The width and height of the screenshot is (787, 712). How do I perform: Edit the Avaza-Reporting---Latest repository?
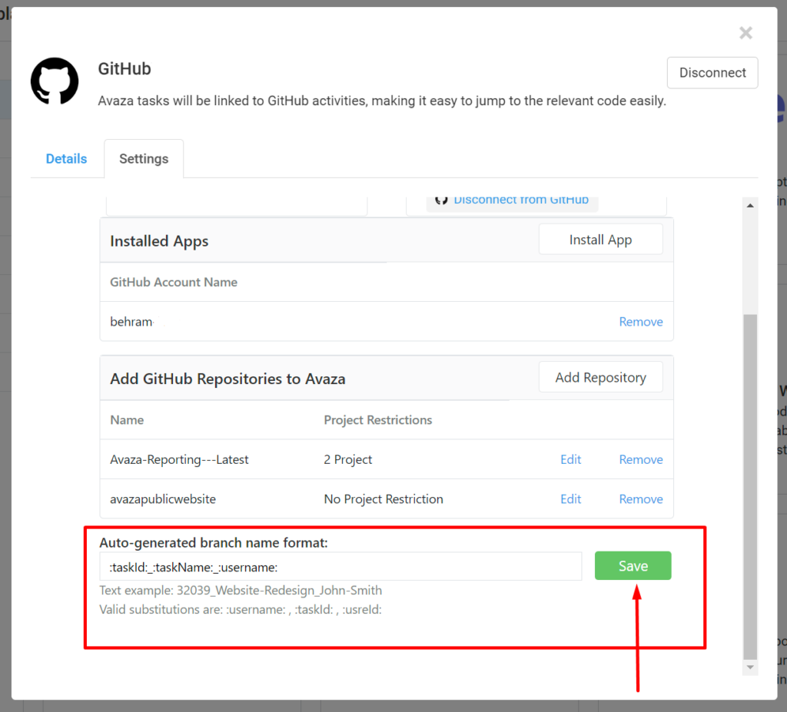tap(571, 459)
